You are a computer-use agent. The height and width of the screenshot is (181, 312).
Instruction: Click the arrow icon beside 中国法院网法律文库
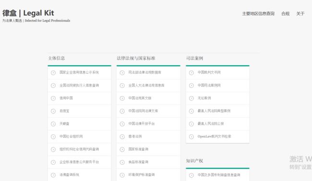click(122, 111)
